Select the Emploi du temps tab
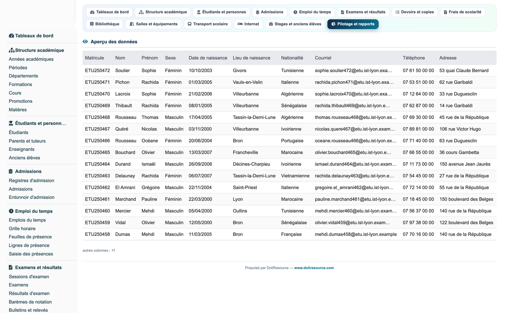The width and height of the screenshot is (506, 313). coord(312,12)
